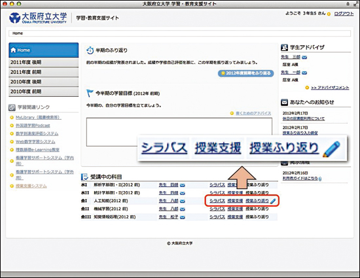Click the ログアウト link

coord(344,14)
